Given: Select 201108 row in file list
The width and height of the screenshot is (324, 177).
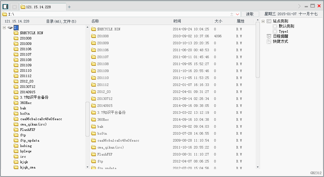Looking at the screenshot, I should click(x=172, y=64).
